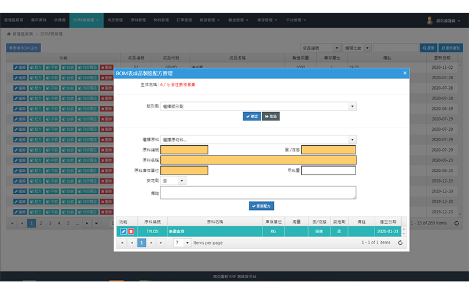Screen dimensions: 469x295
Task: Click the 原料名稱 material name field
Action: point(258,160)
